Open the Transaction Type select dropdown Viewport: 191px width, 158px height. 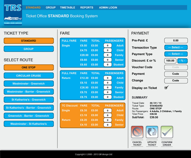pyautogui.click(x=176, y=47)
